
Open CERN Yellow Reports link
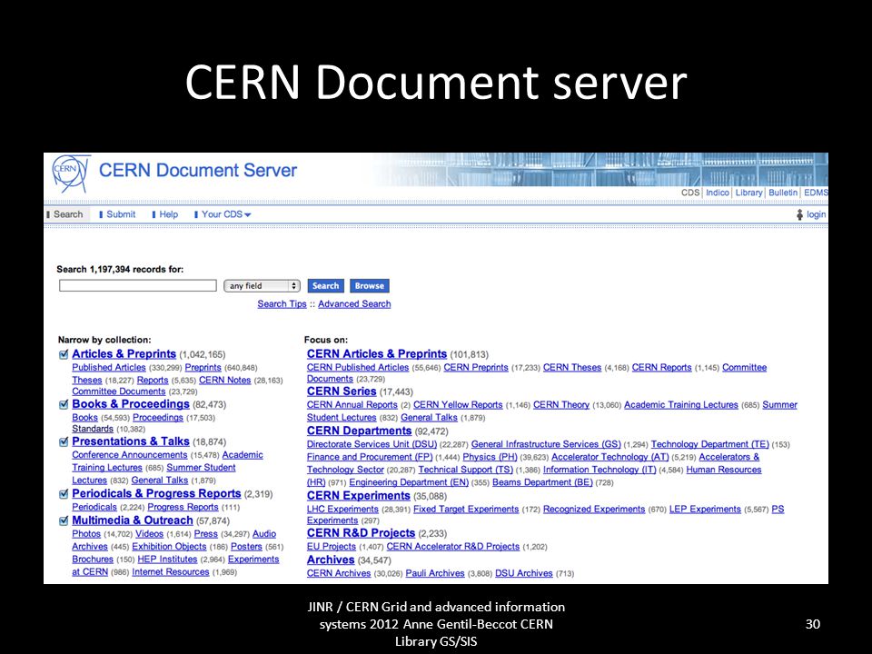click(x=458, y=405)
